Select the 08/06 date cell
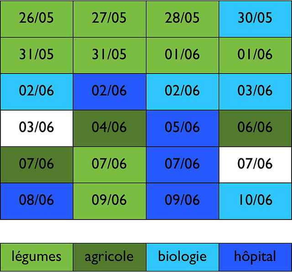 click(36, 201)
